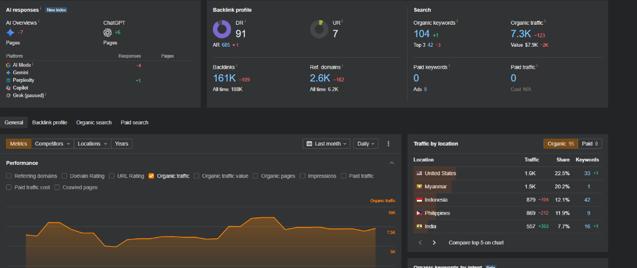Viewport: 637px width, 268px height.
Task: Click info icon next to AI responses
Action: click(41, 9)
